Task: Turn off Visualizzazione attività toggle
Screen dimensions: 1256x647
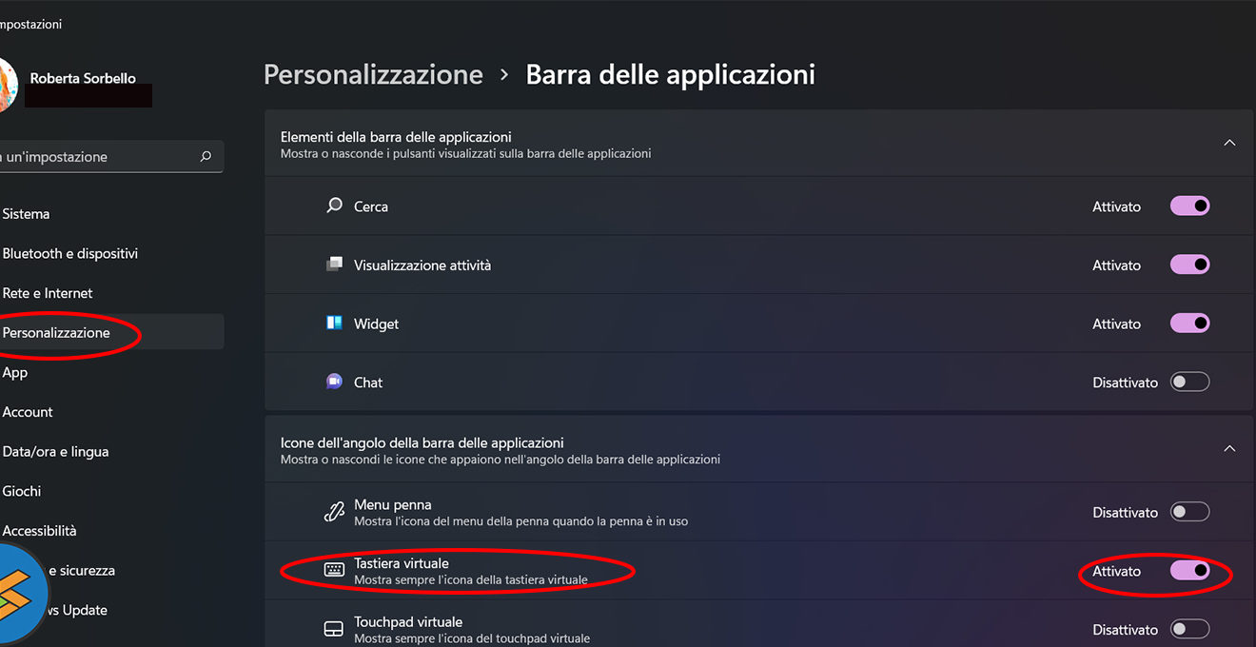Action: click(x=1189, y=265)
